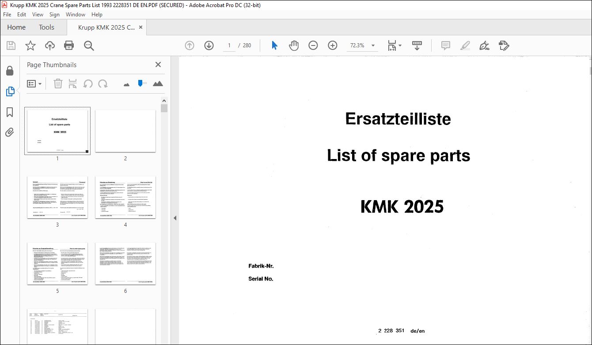592x345 pixels.
Task: Switch to the Home tab
Action: click(x=16, y=27)
